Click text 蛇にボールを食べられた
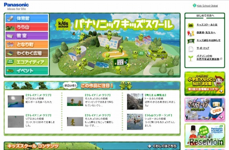This screenshot has width=229, height=150. click(39, 102)
